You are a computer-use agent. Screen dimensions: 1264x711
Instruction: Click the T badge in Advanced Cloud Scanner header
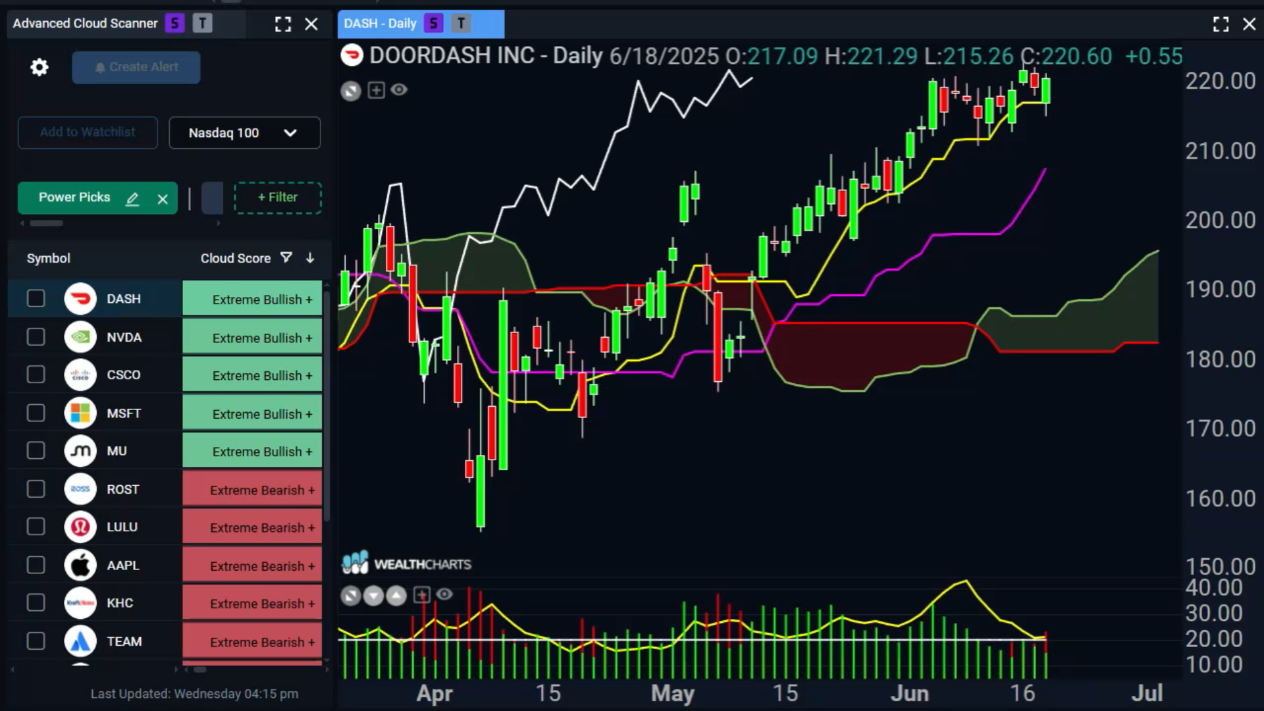pos(202,24)
